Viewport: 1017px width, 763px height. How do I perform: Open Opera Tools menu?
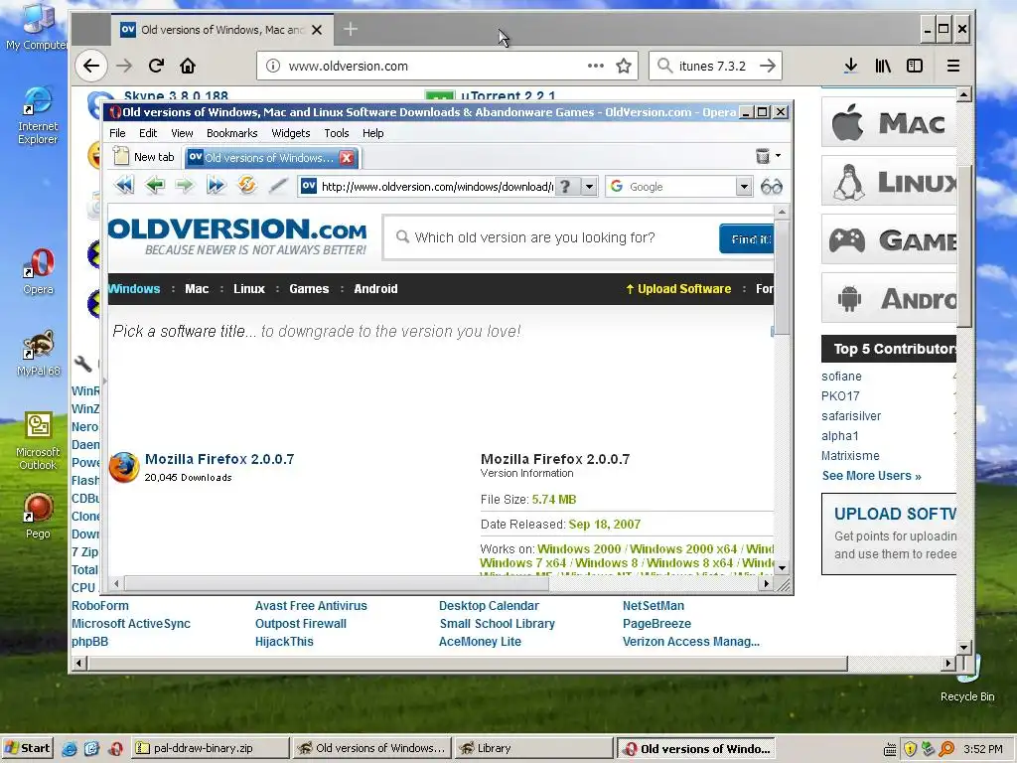[x=337, y=133]
